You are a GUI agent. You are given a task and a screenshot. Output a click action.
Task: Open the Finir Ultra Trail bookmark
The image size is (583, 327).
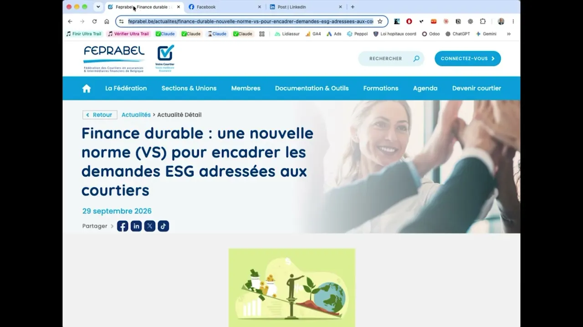83,34
